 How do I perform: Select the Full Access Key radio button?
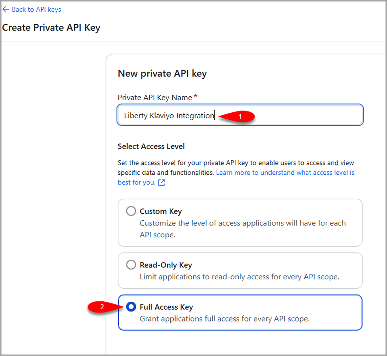[x=131, y=307]
